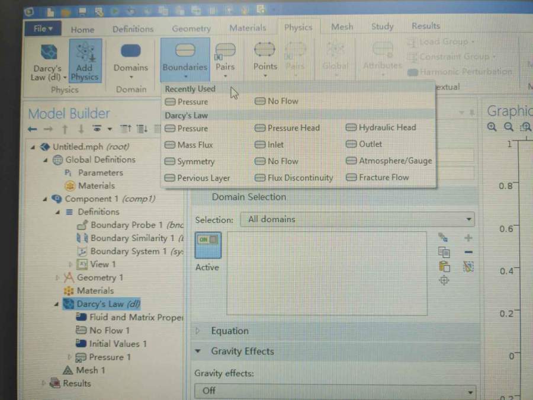Viewport: 533px width, 400px height.
Task: Collapse Definitions under Component 1
Action: (58, 212)
